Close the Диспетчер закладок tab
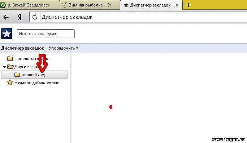Screen dimensions: 247x143 click(x=177, y=5)
